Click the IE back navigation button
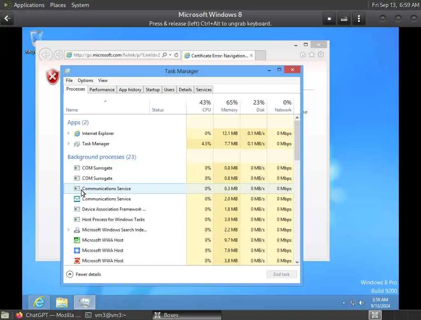The height and width of the screenshot is (320, 421). point(46,55)
